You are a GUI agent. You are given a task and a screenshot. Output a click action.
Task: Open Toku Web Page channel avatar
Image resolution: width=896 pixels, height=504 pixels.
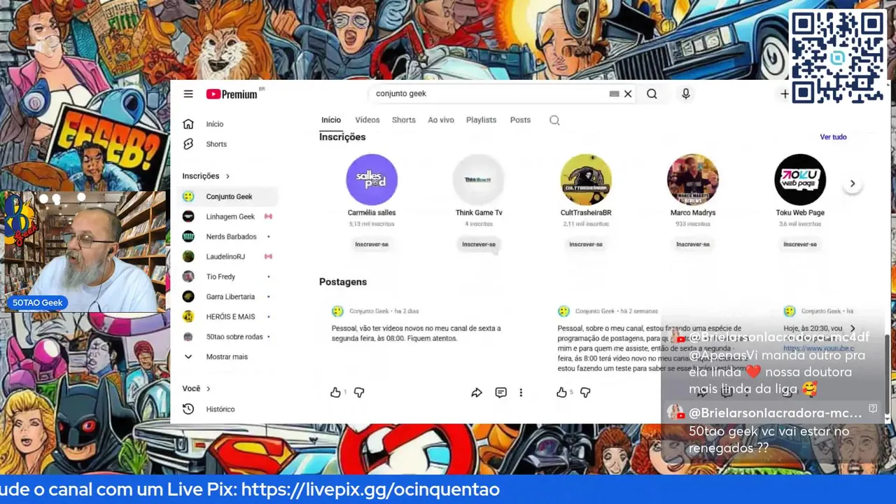click(x=800, y=180)
